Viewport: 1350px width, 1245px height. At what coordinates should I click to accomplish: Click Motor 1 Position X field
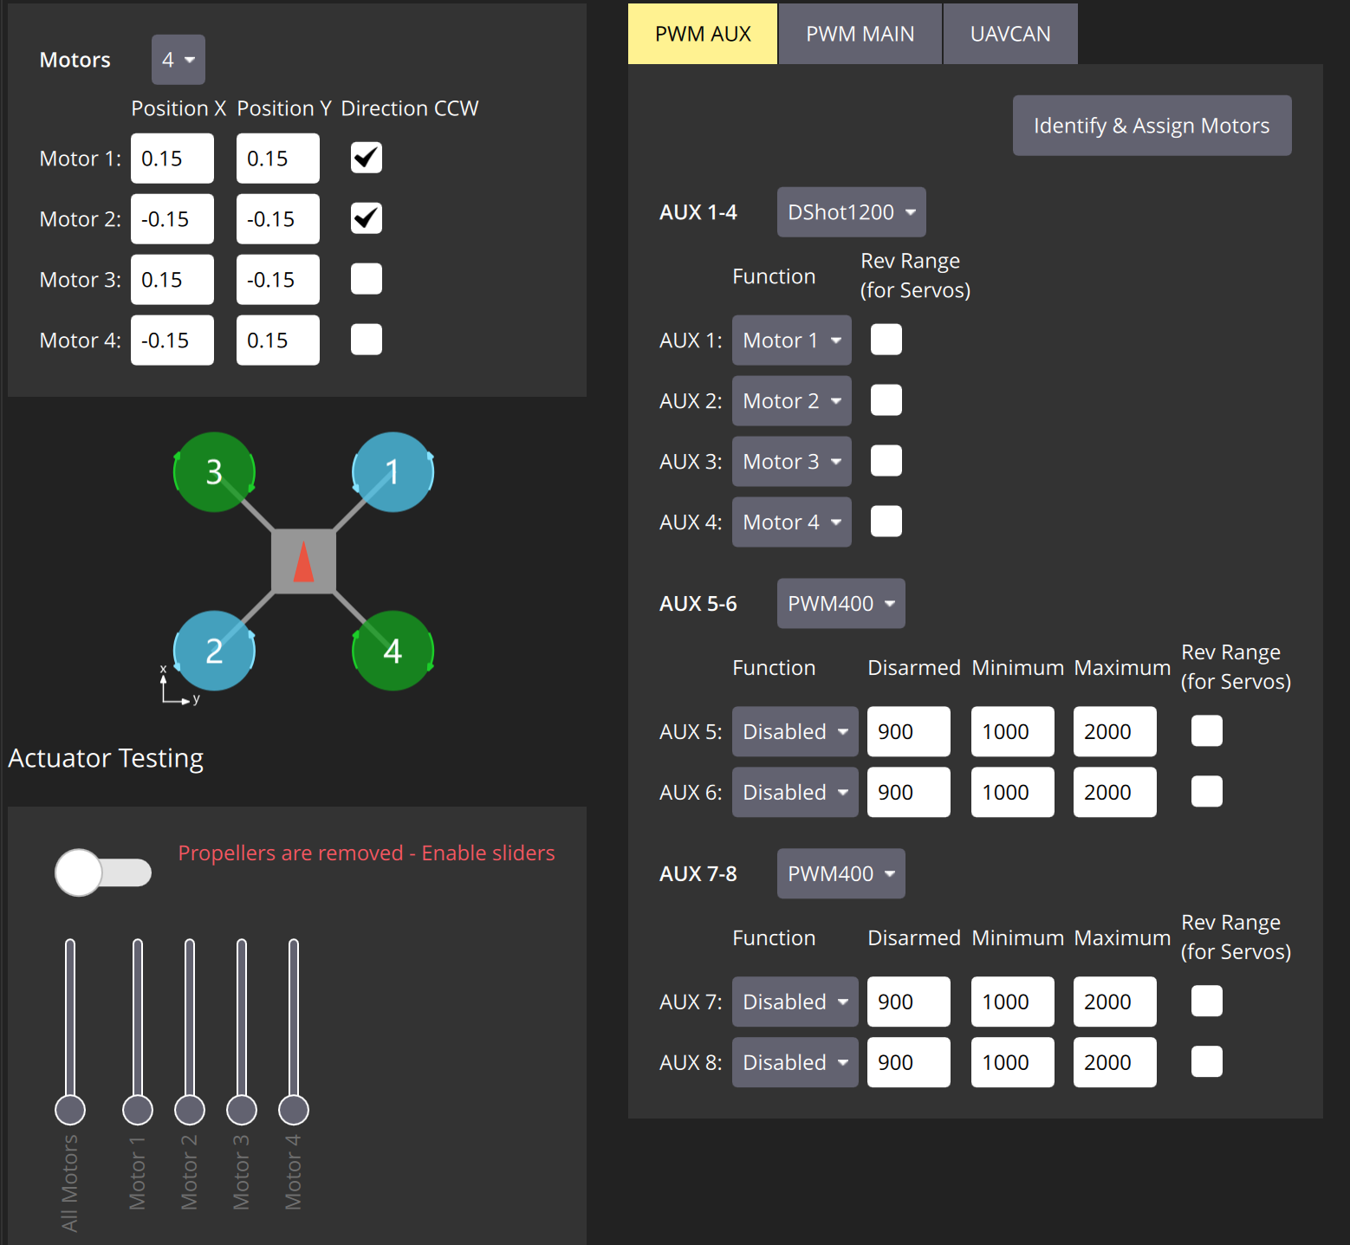click(x=172, y=159)
